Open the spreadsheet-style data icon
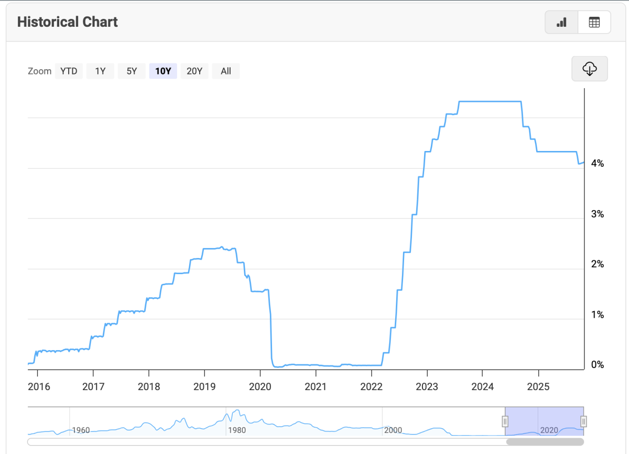The image size is (629, 454). click(x=594, y=22)
